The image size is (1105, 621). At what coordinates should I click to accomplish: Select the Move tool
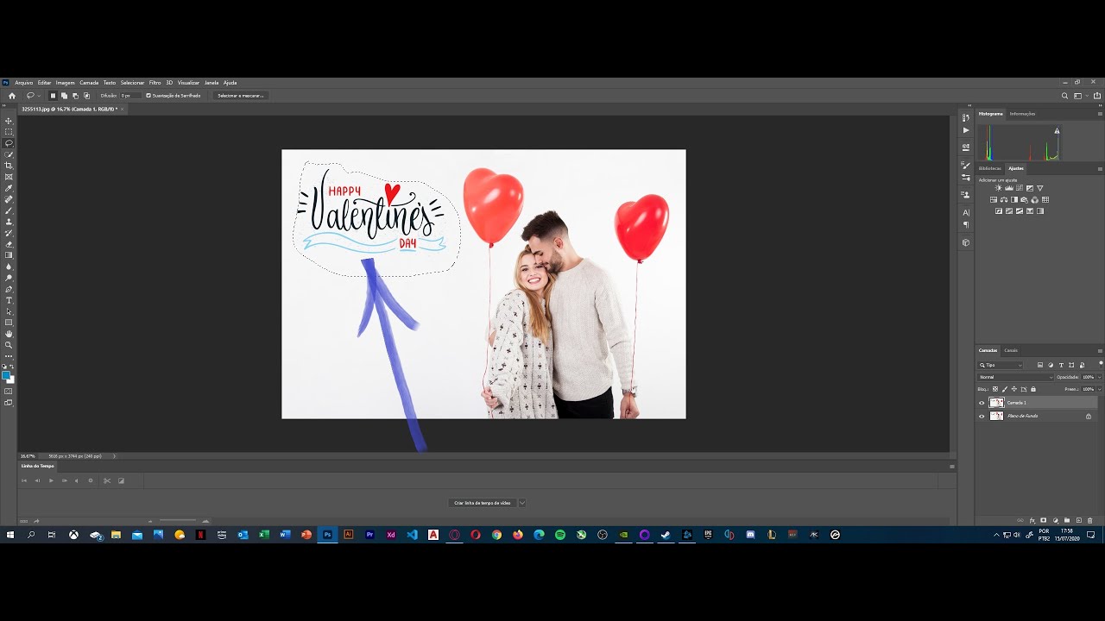pos(9,121)
